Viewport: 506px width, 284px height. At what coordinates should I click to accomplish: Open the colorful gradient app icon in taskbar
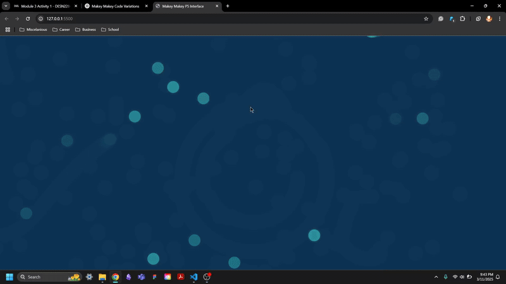pos(168,277)
